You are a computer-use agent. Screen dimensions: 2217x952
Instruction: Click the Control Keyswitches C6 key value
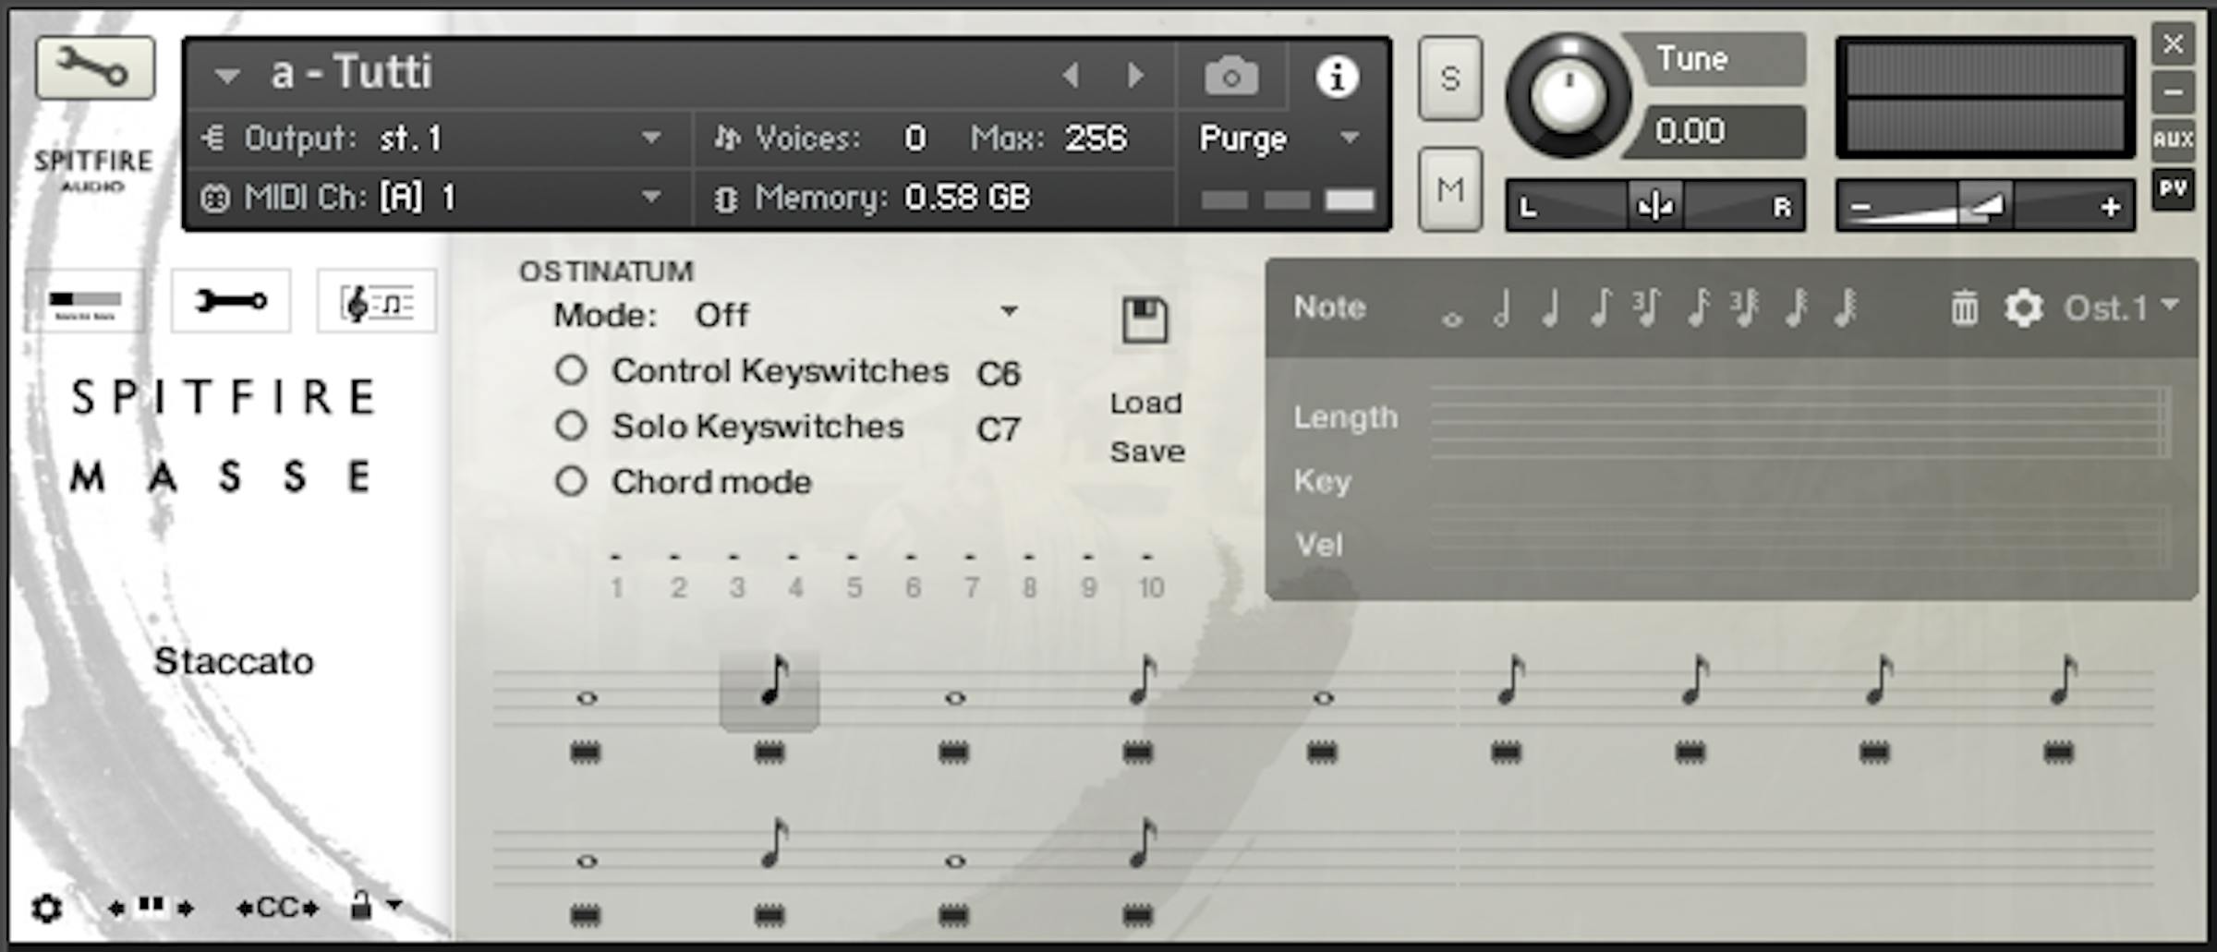[x=999, y=374]
